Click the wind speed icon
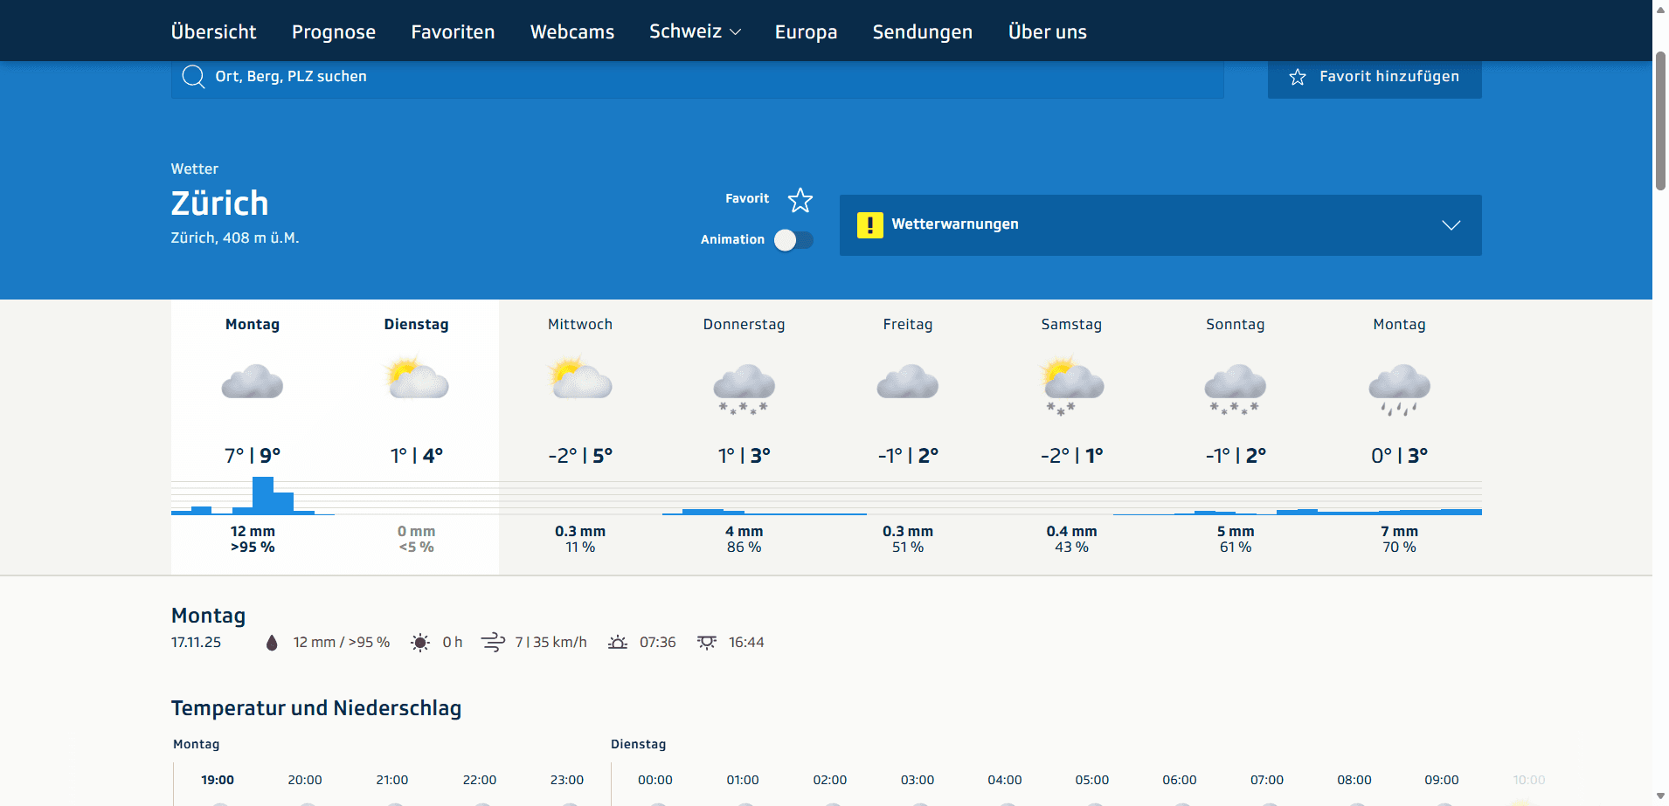Viewport: 1669px width, 806px height. pyautogui.click(x=493, y=643)
